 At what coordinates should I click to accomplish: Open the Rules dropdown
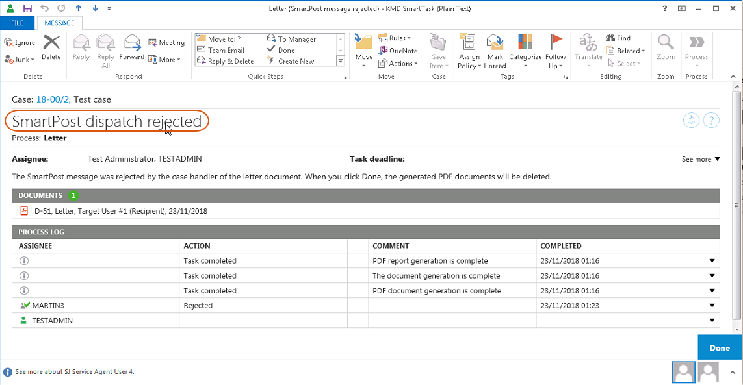394,38
